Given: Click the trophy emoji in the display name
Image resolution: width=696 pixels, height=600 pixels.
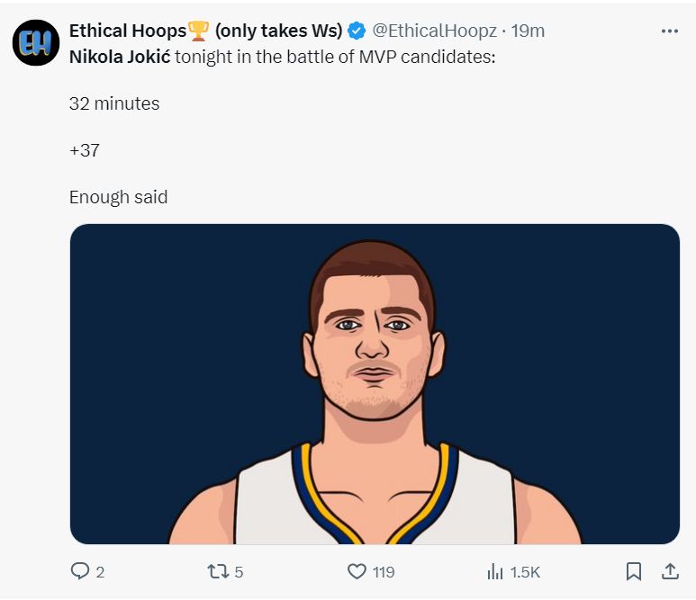Looking at the screenshot, I should tap(198, 31).
